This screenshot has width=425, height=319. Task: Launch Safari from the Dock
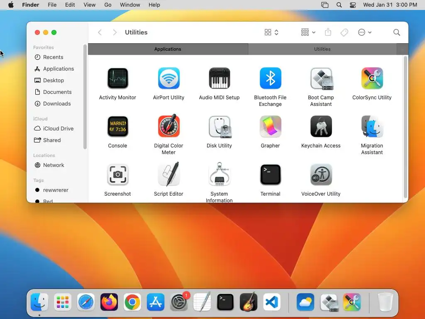[86, 302]
